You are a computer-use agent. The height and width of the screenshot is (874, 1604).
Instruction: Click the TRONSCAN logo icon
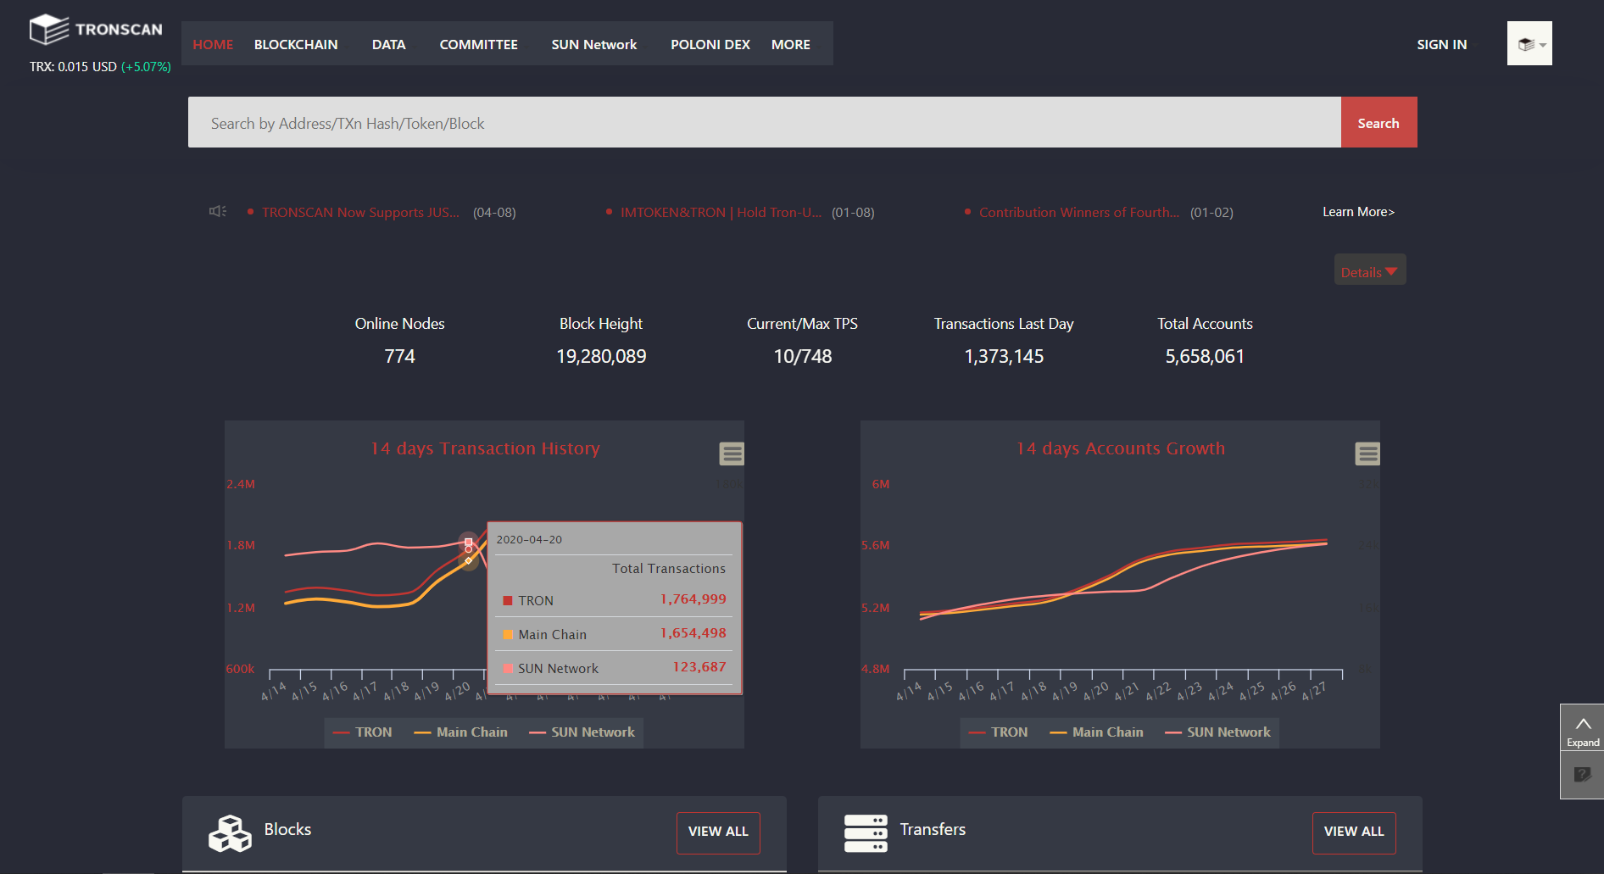pos(49,30)
